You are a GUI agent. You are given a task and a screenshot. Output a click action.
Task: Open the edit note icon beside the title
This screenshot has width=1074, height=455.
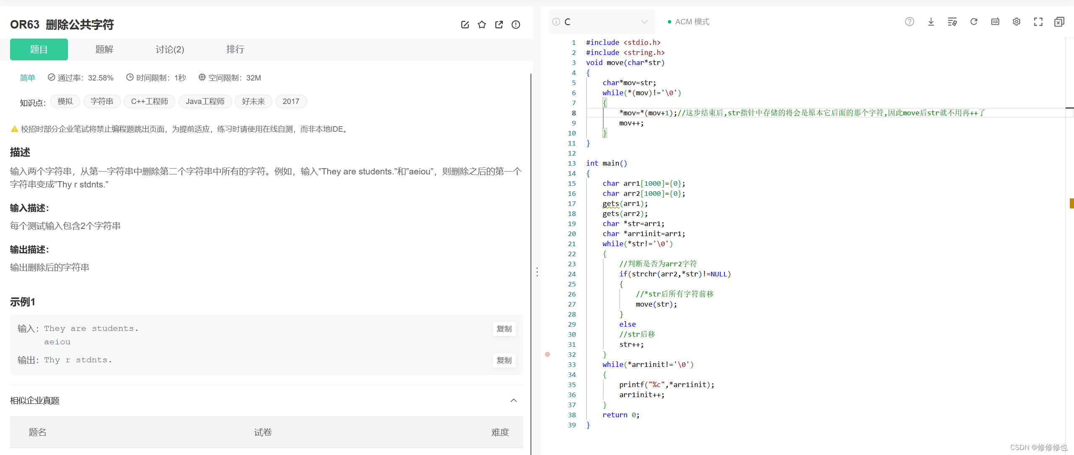[x=465, y=25]
